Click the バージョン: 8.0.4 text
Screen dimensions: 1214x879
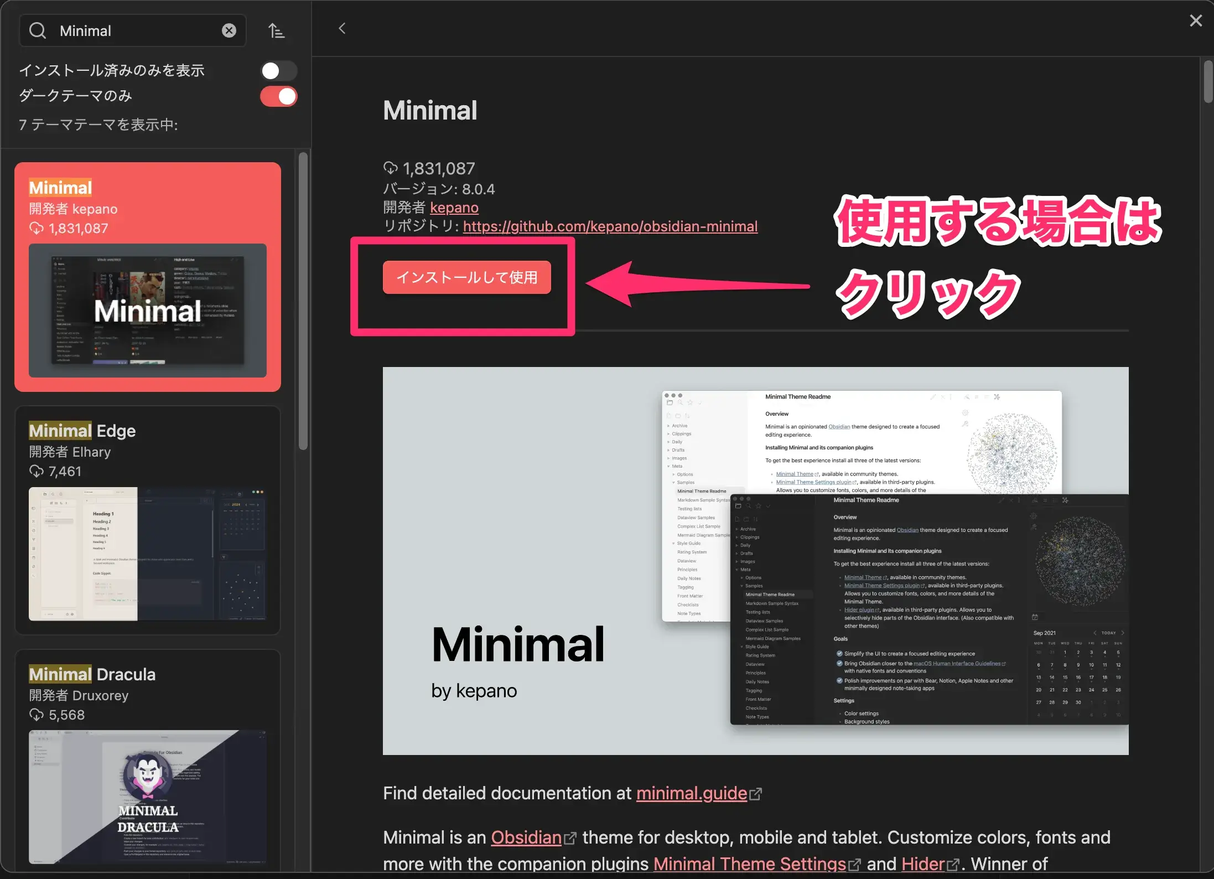[x=439, y=189]
